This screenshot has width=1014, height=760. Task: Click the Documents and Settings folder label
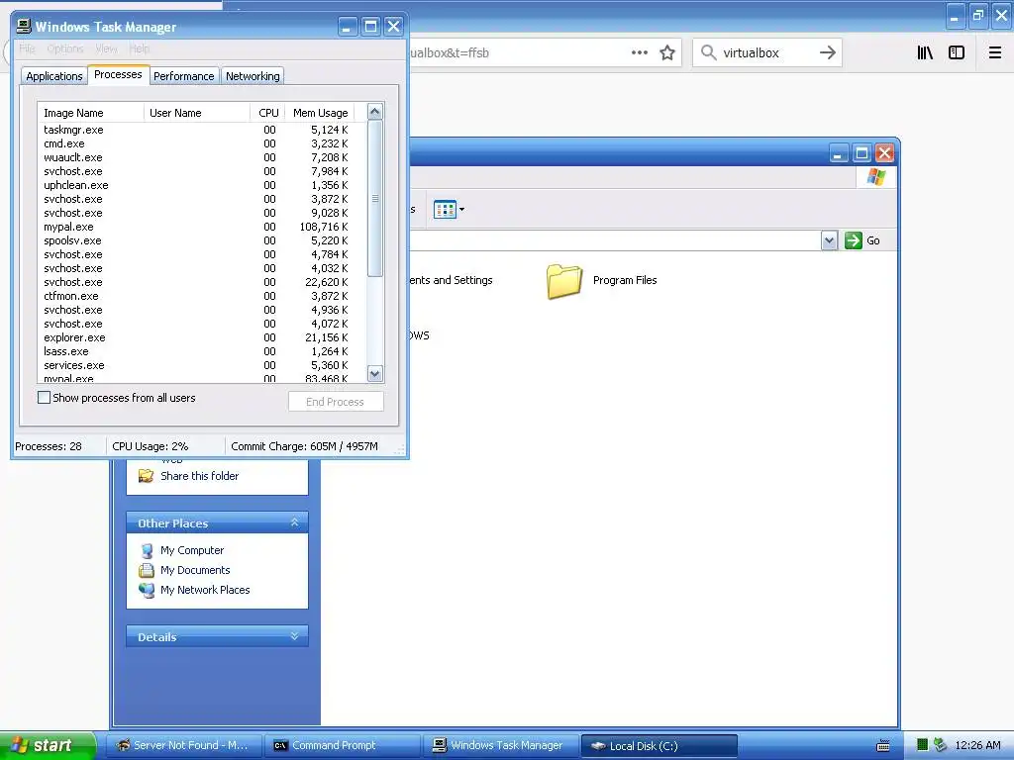pyautogui.click(x=452, y=280)
